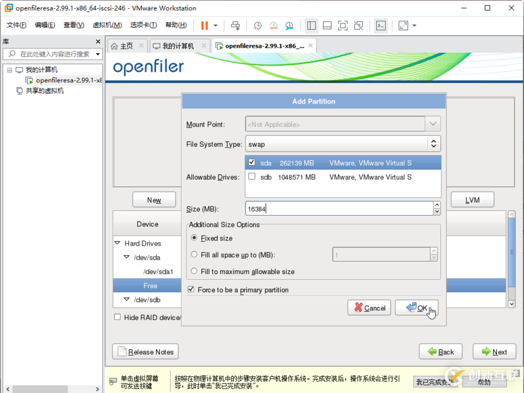Screen dimensions: 524x393
Task: Click the OK button in Add Partition
Action: pos(416,308)
